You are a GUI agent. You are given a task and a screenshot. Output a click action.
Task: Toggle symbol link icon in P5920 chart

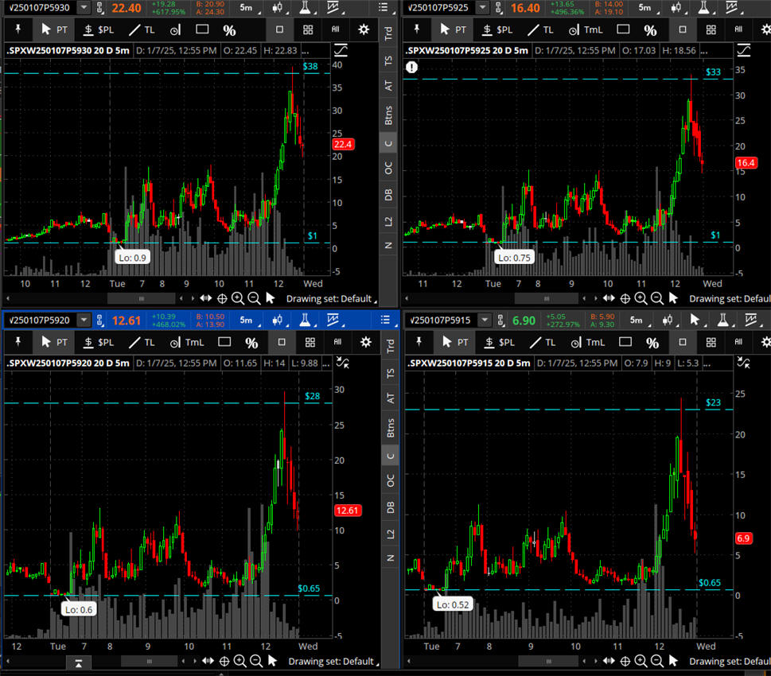[x=99, y=321]
